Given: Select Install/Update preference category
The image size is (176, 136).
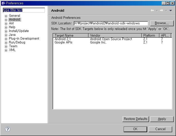Looking at the screenshot, I should [x=19, y=31].
